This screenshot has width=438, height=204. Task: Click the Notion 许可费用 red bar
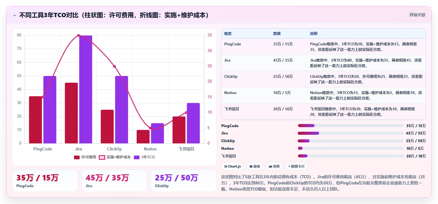[143, 137]
